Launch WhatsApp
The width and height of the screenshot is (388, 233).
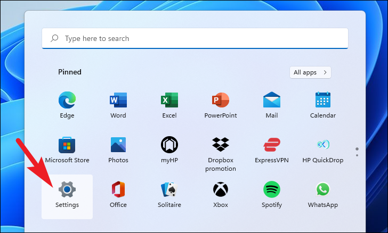323,190
